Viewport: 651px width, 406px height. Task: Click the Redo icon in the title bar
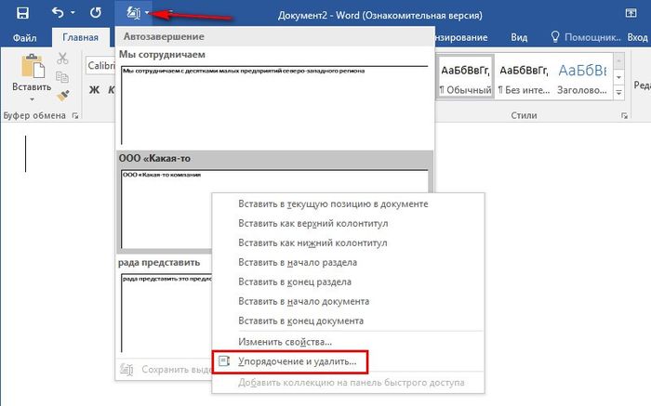coord(95,15)
